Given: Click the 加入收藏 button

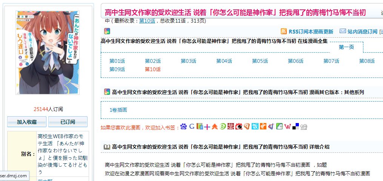Looking at the screenshot, I should click(27, 122).
